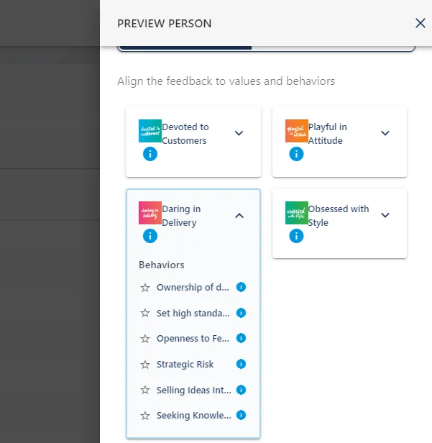Click the Devoted to Customers teal logo

[150, 131]
